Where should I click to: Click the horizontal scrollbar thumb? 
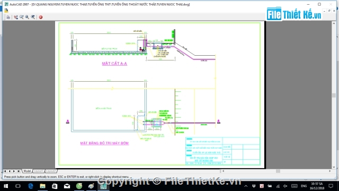click(278, 171)
